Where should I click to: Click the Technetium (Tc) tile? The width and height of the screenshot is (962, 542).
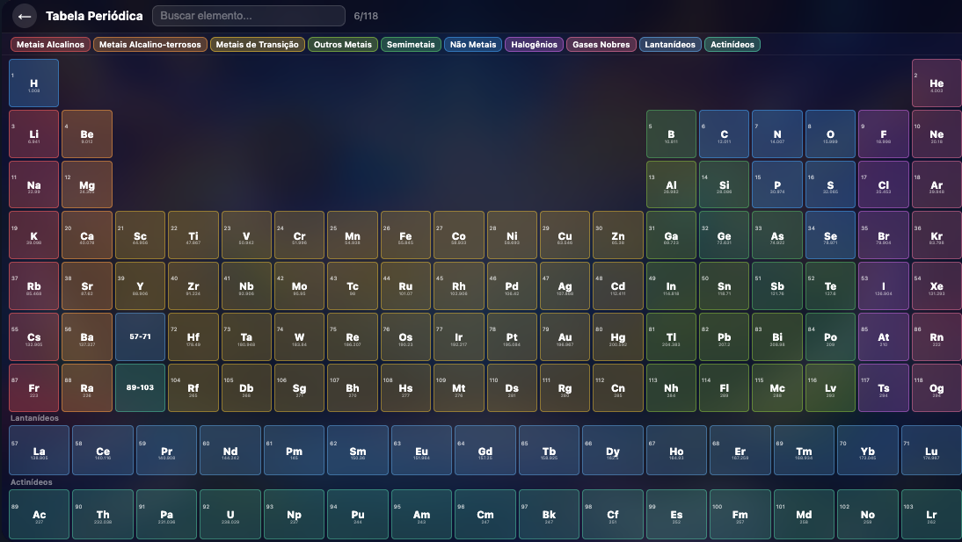point(352,286)
